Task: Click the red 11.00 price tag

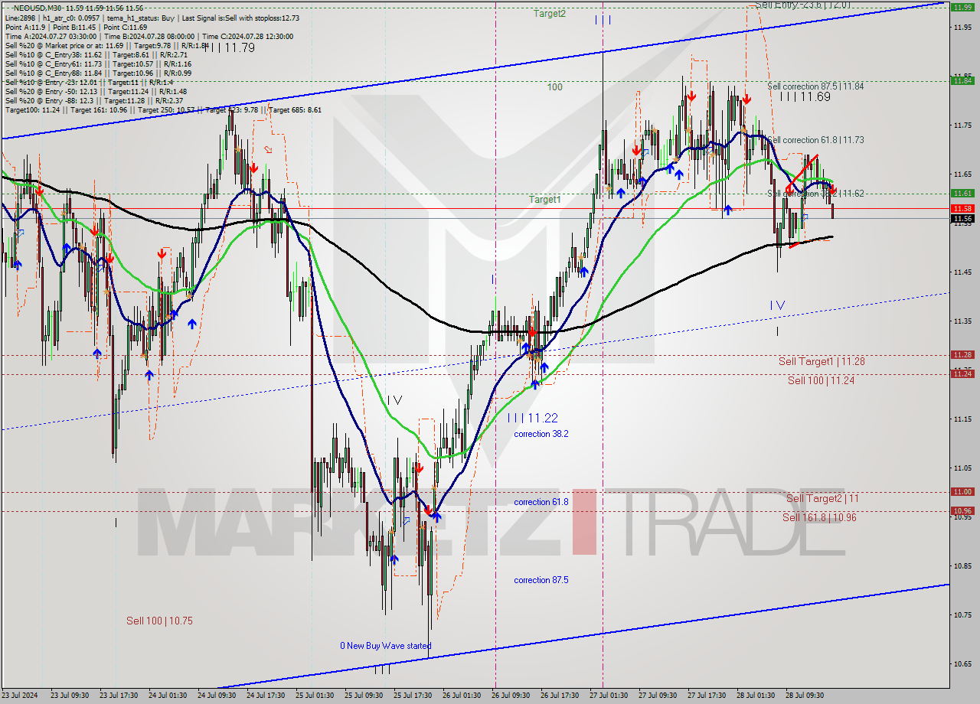Action: (962, 491)
